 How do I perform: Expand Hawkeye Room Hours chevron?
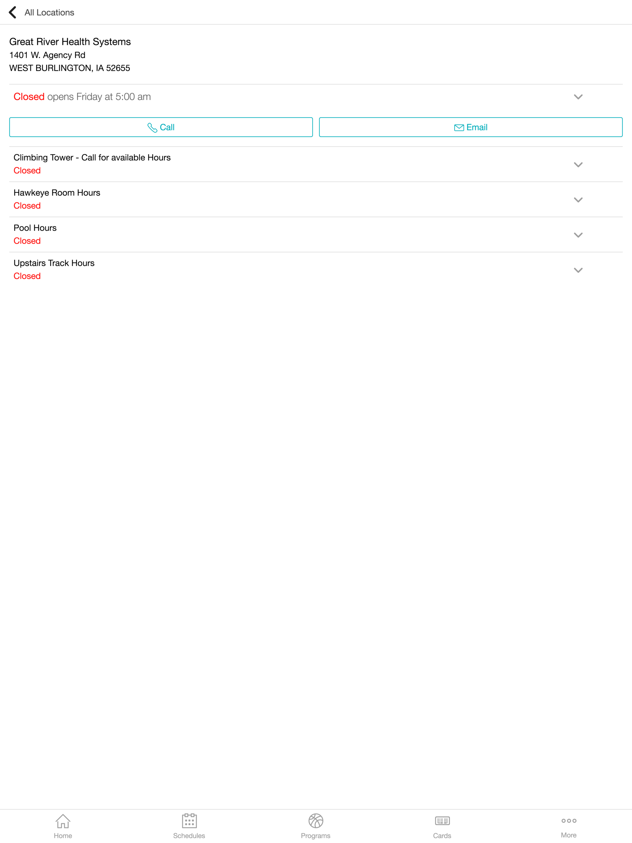(x=578, y=200)
